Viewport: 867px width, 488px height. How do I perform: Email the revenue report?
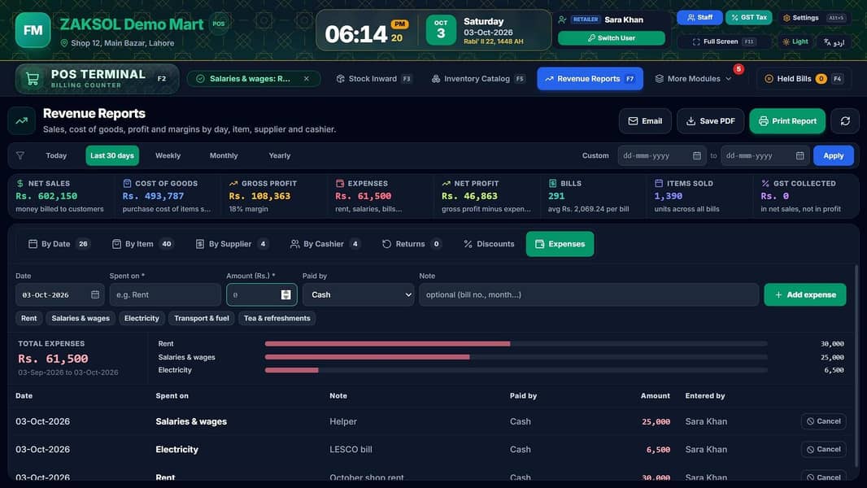click(x=645, y=121)
